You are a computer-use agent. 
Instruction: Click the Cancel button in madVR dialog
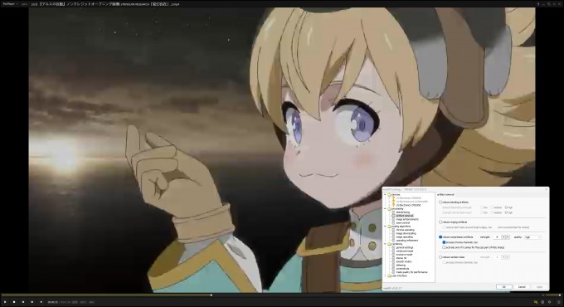[522, 287]
